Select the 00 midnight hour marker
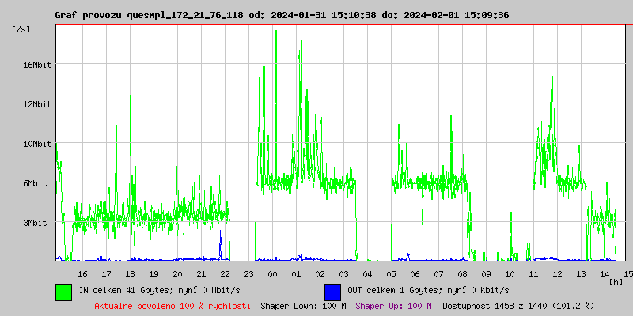 (x=272, y=274)
